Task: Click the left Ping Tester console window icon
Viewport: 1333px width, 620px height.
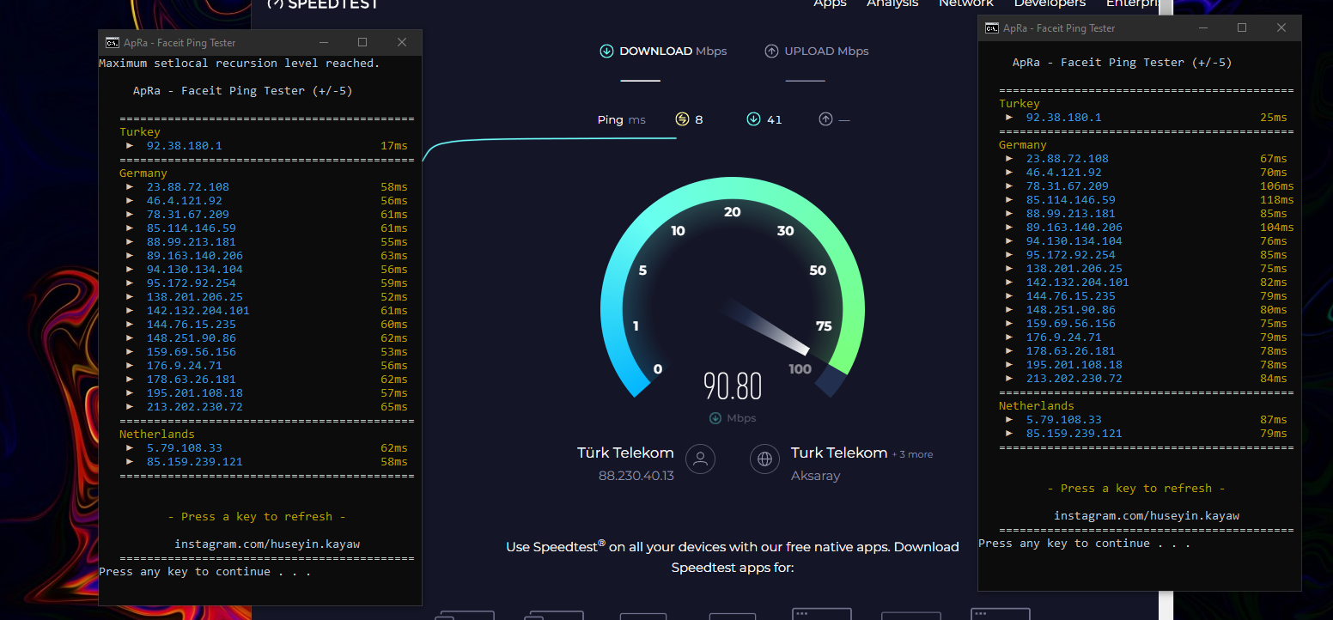Action: click(x=113, y=43)
